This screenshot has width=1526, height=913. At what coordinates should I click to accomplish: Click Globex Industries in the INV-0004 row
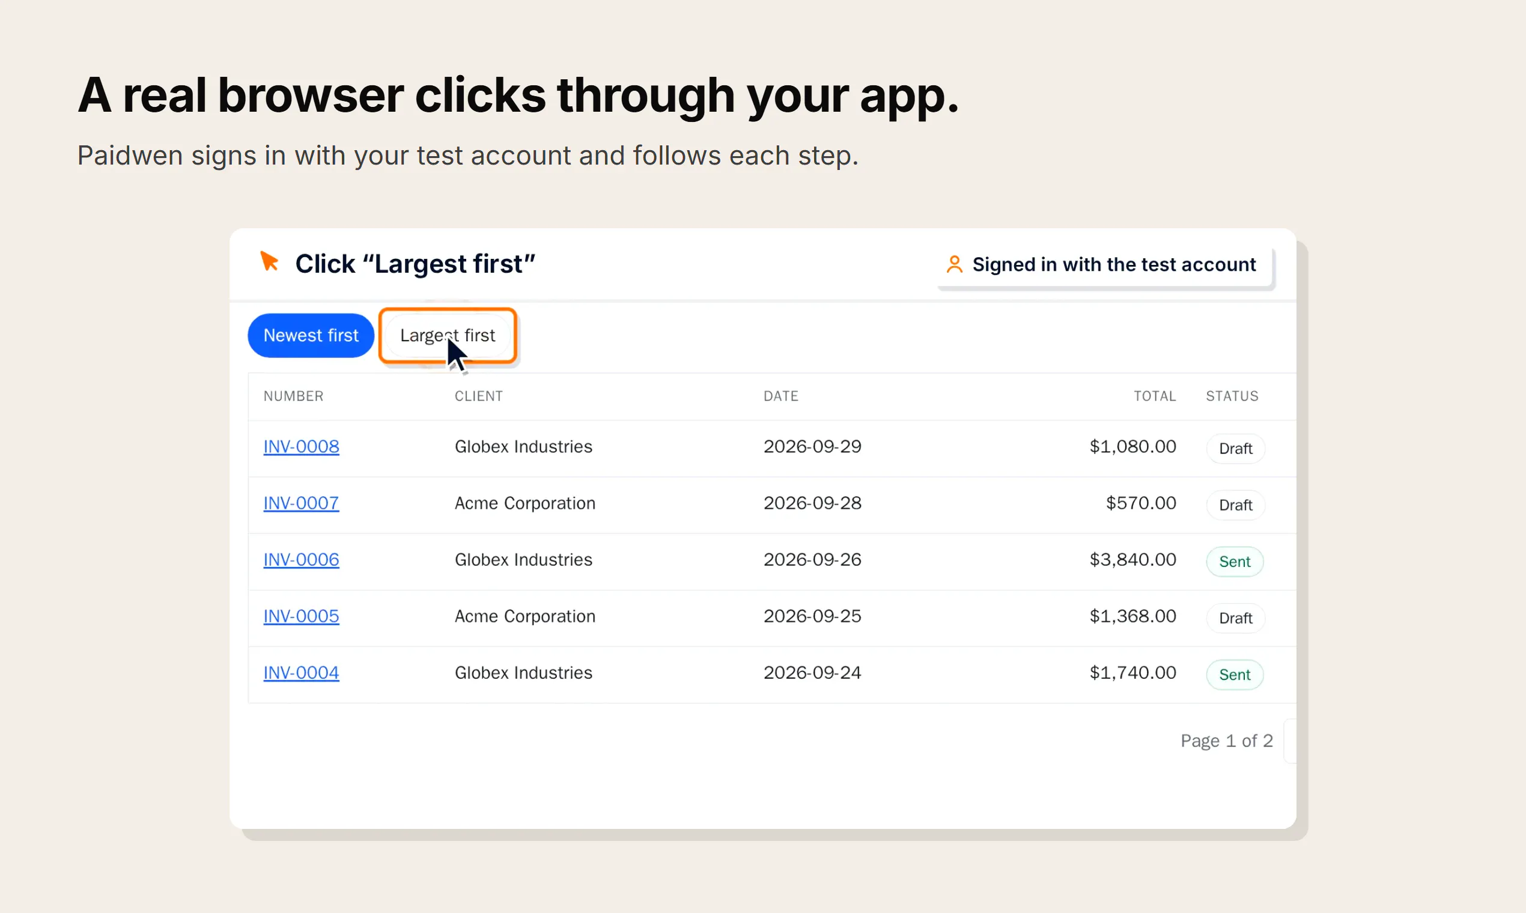(x=523, y=673)
